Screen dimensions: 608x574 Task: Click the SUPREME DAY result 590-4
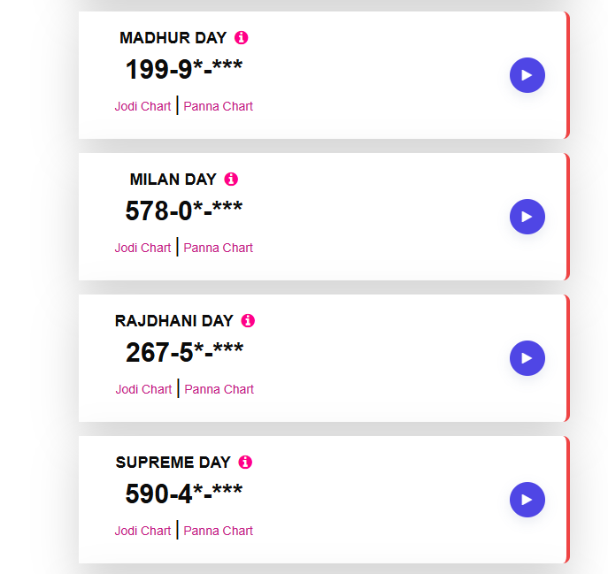click(x=184, y=494)
